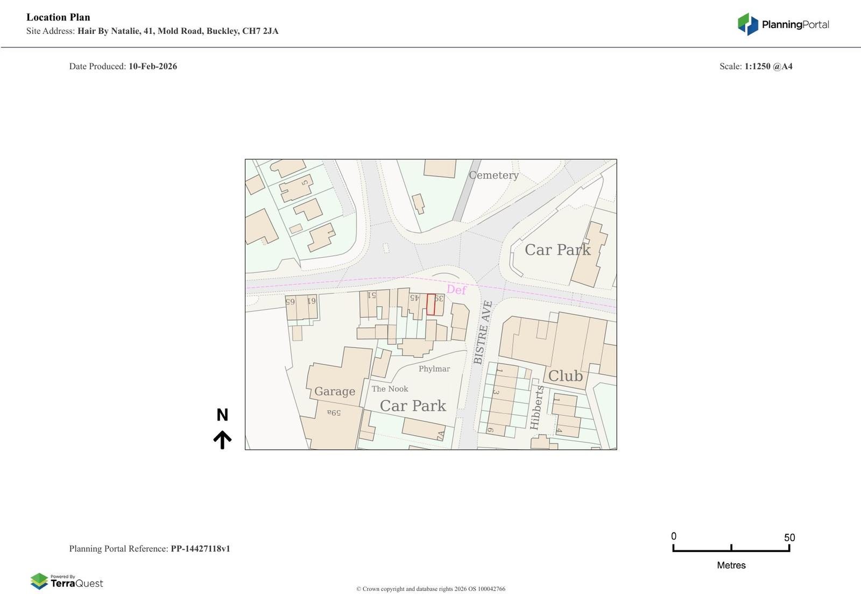Click the Phylmar label on map
The height and width of the screenshot is (609, 861).
pos(434,369)
